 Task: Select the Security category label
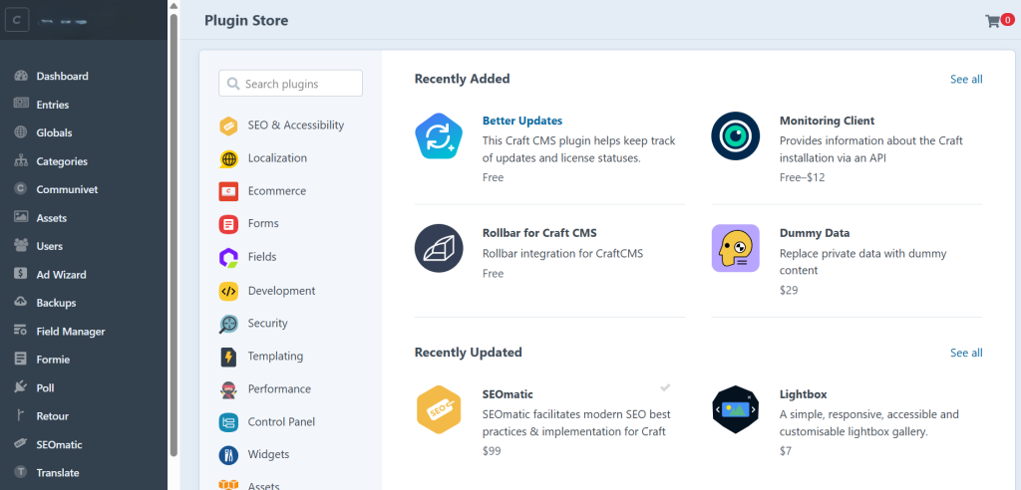[267, 323]
